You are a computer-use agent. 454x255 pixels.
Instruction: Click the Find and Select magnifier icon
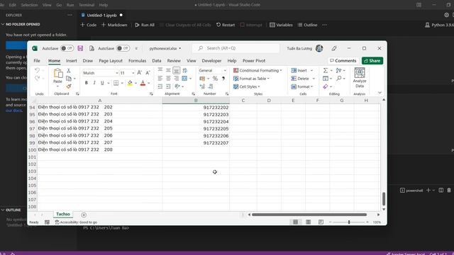[x=339, y=79]
